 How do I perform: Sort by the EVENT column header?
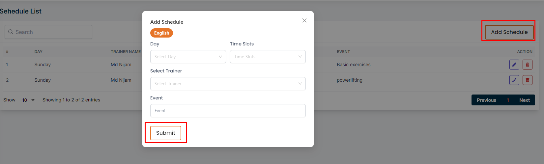(343, 52)
